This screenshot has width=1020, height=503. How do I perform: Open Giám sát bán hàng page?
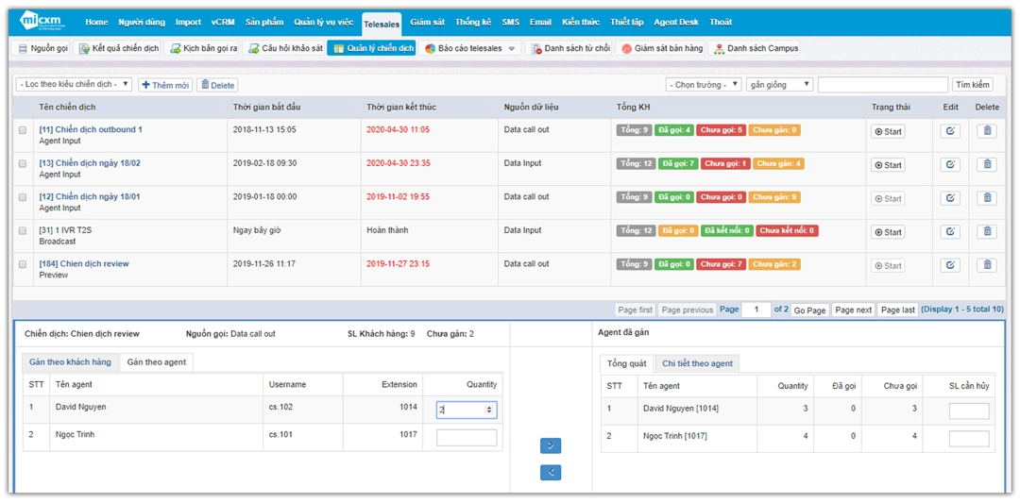660,48
